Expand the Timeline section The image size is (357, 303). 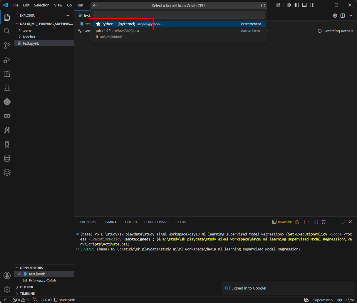(x=44, y=294)
